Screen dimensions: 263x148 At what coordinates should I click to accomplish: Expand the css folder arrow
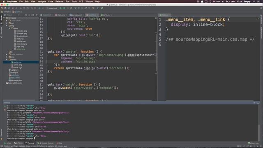click(x=7, y=23)
